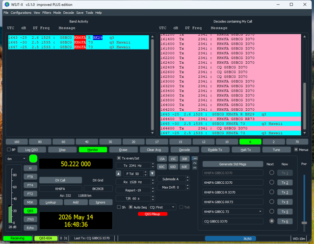Viewport: 314px width, 244px height.
Task: Select the 80 m band button
Action: (x=40, y=142)
